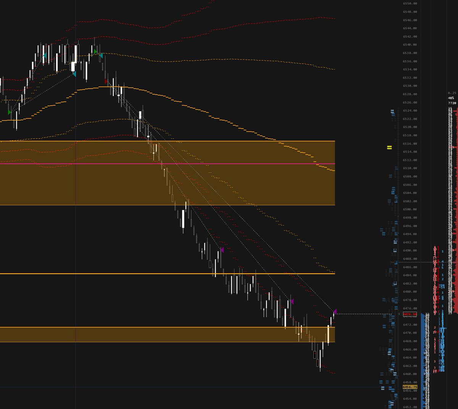The height and width of the screenshot is (409, 458).
Task: Click the 6550.00 price axis label
Action: 410,3
